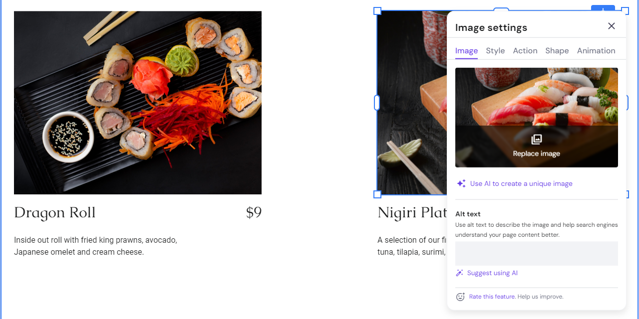Image resolution: width=639 pixels, height=319 pixels.
Task: Select the Dragon Roll photo on the page
Action: (137, 102)
